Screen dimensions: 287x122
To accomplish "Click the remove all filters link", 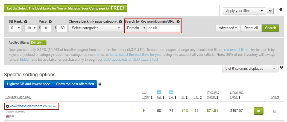I will click(x=236, y=50).
